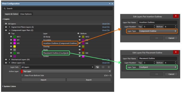Open Layer Type dropdown showing Courtyard

pos(158,67)
